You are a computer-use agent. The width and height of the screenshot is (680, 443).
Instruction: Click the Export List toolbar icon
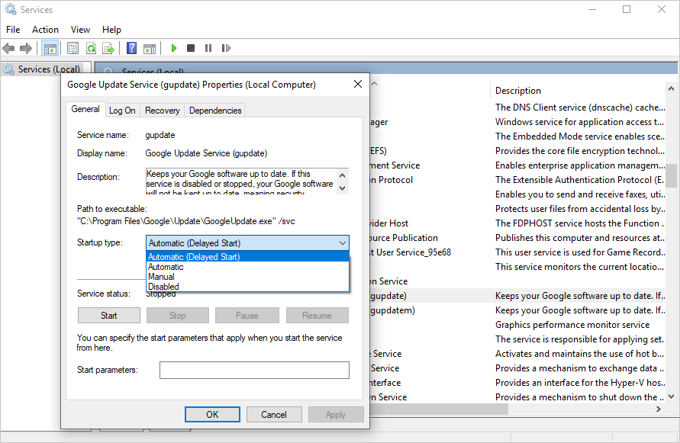pyautogui.click(x=108, y=48)
